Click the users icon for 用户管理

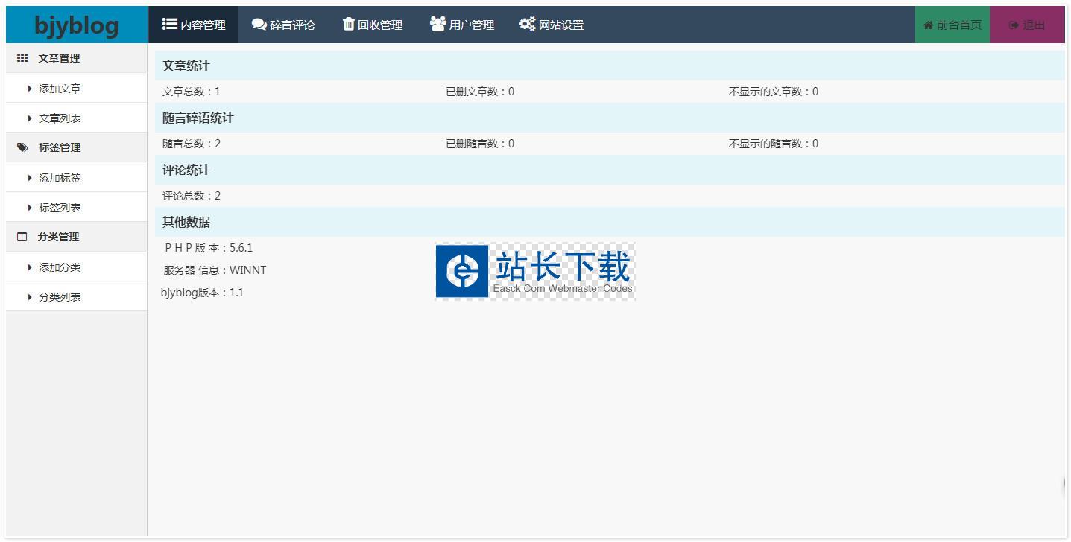tap(437, 24)
